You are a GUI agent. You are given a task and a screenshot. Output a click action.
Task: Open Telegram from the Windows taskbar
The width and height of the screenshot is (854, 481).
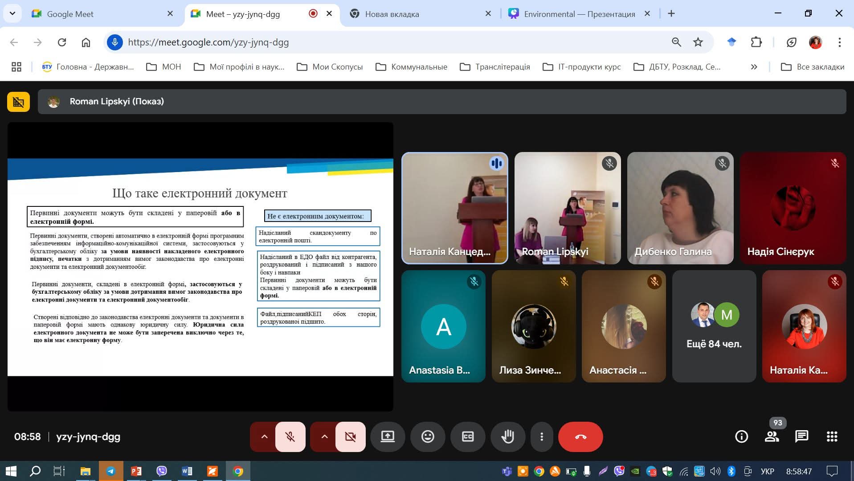coord(110,471)
